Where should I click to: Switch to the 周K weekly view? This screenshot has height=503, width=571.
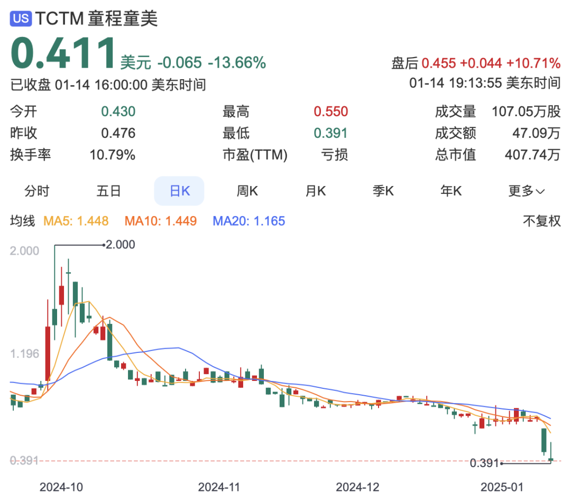click(x=247, y=191)
